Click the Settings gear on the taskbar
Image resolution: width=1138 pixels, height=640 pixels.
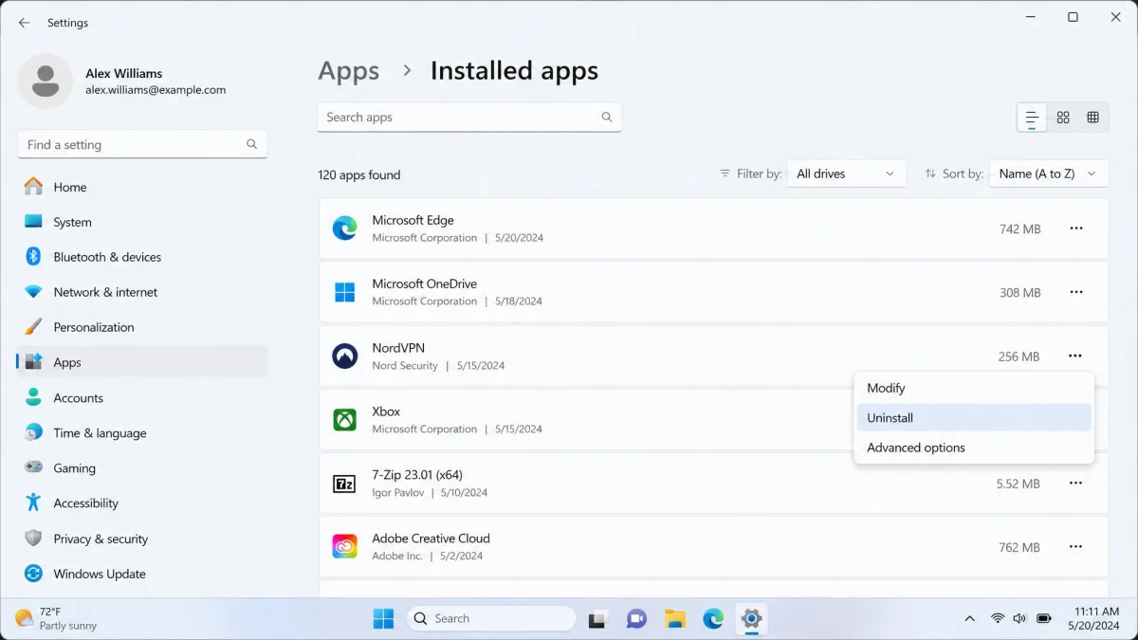[751, 619]
